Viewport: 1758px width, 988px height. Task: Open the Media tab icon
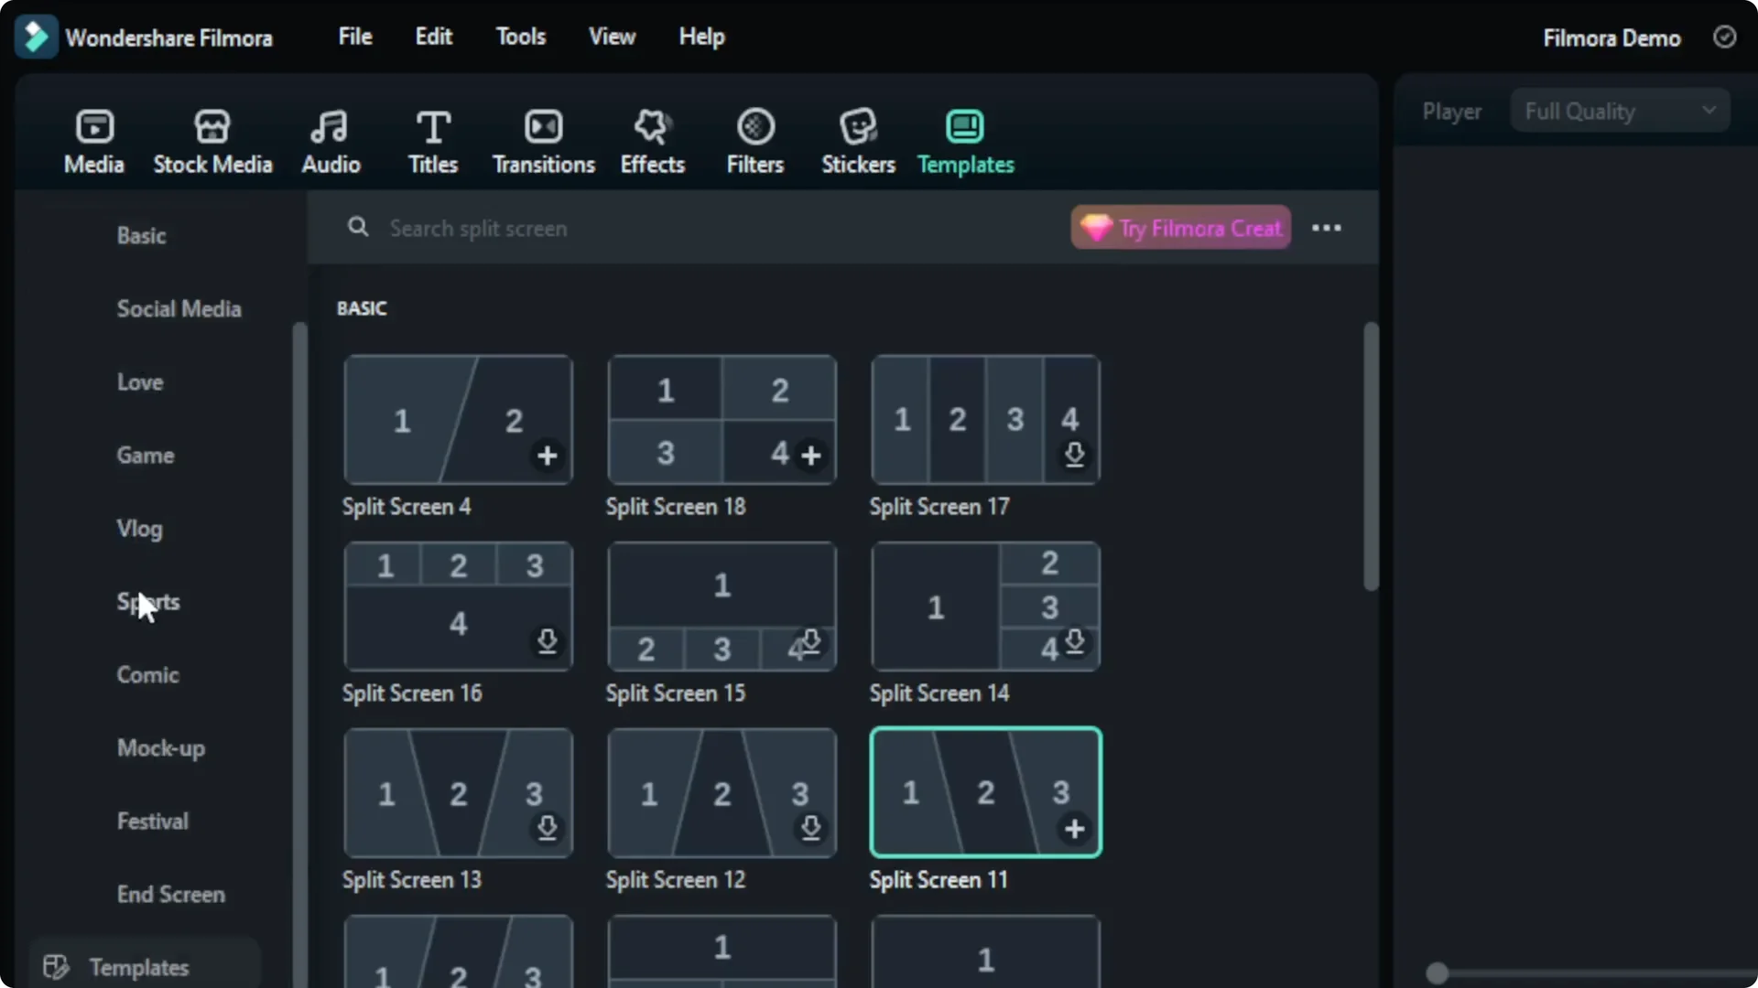coord(94,127)
